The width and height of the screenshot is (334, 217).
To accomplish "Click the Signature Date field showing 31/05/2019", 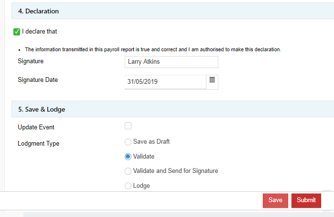I will pos(165,82).
